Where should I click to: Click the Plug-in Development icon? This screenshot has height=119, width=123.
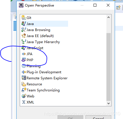click(24, 72)
